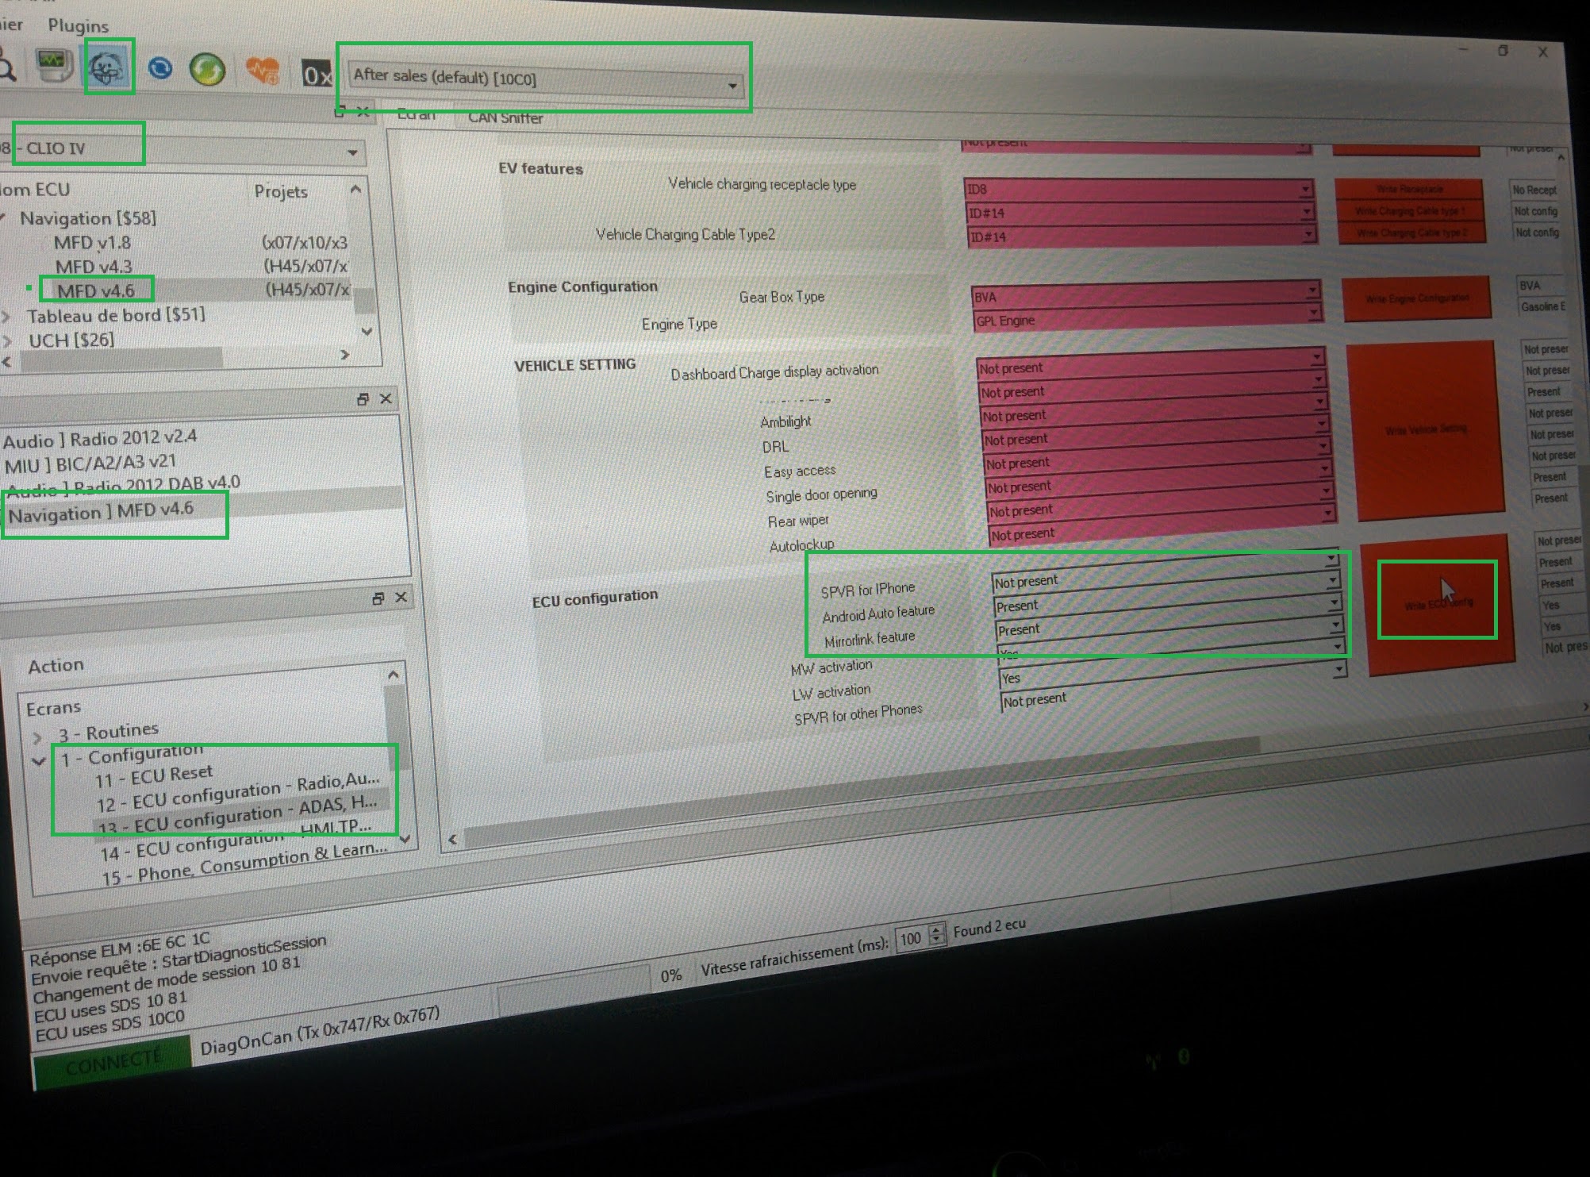Click the Write Engine Configuration button
This screenshot has width=1590, height=1177.
click(x=1416, y=298)
